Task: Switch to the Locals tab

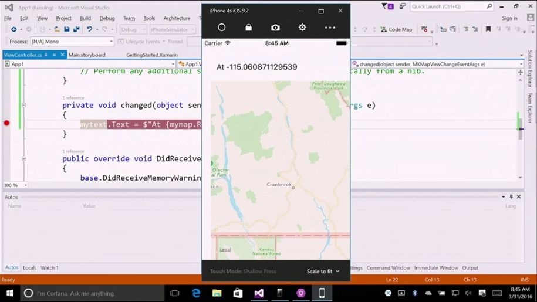Action: point(29,268)
